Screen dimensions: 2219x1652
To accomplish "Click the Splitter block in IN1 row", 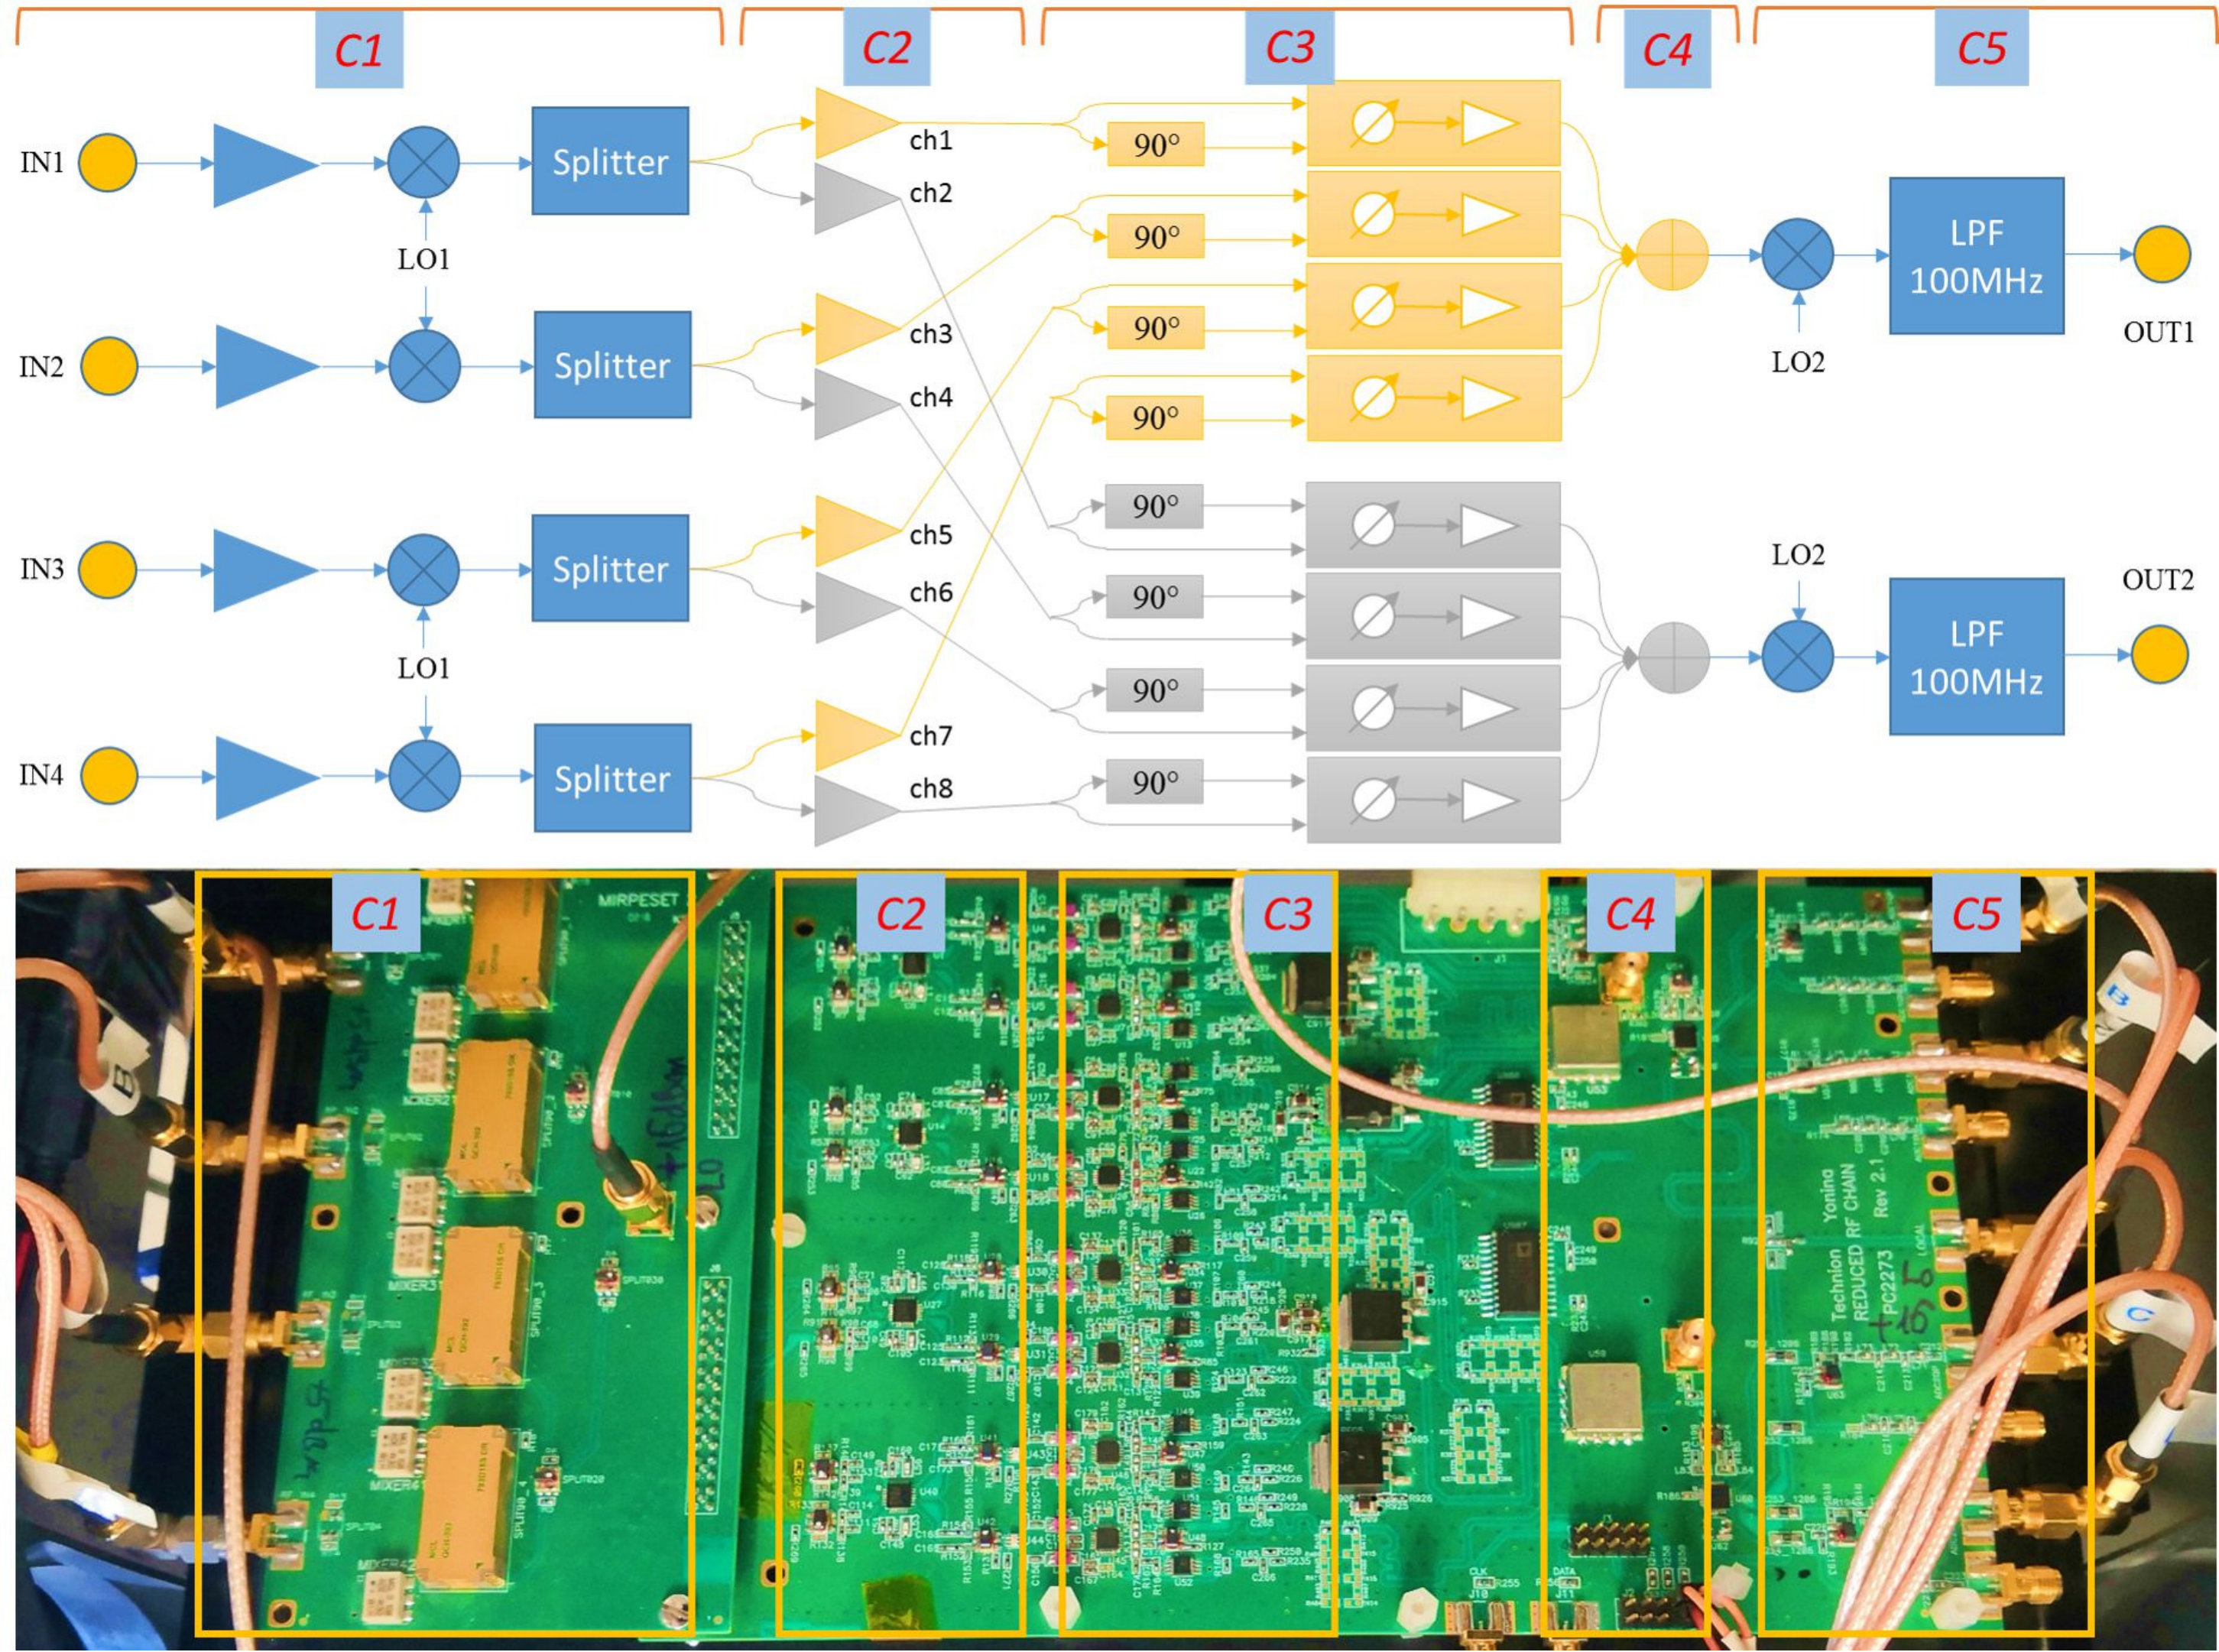I will click(610, 161).
